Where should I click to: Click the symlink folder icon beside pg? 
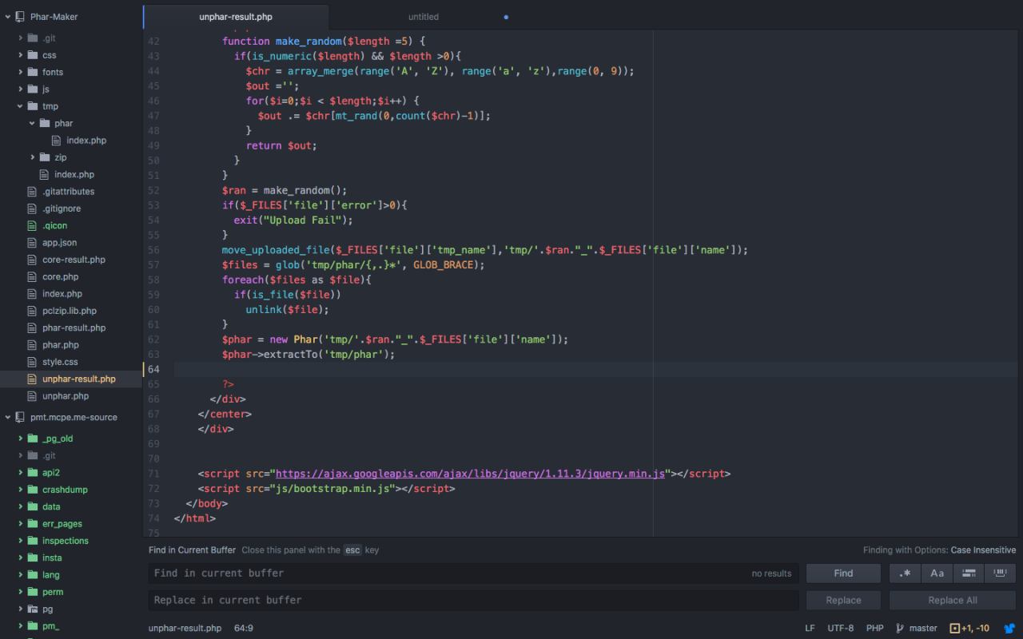tap(33, 609)
